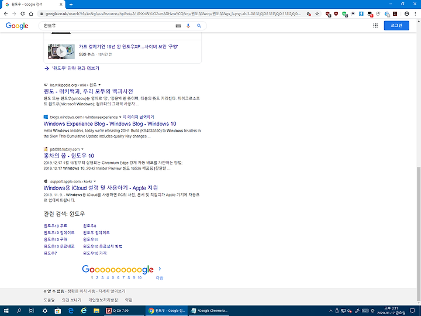The image size is (421, 316).
Task: Switch to Q-Dir 7.99 taskbar window
Action: click(124, 311)
